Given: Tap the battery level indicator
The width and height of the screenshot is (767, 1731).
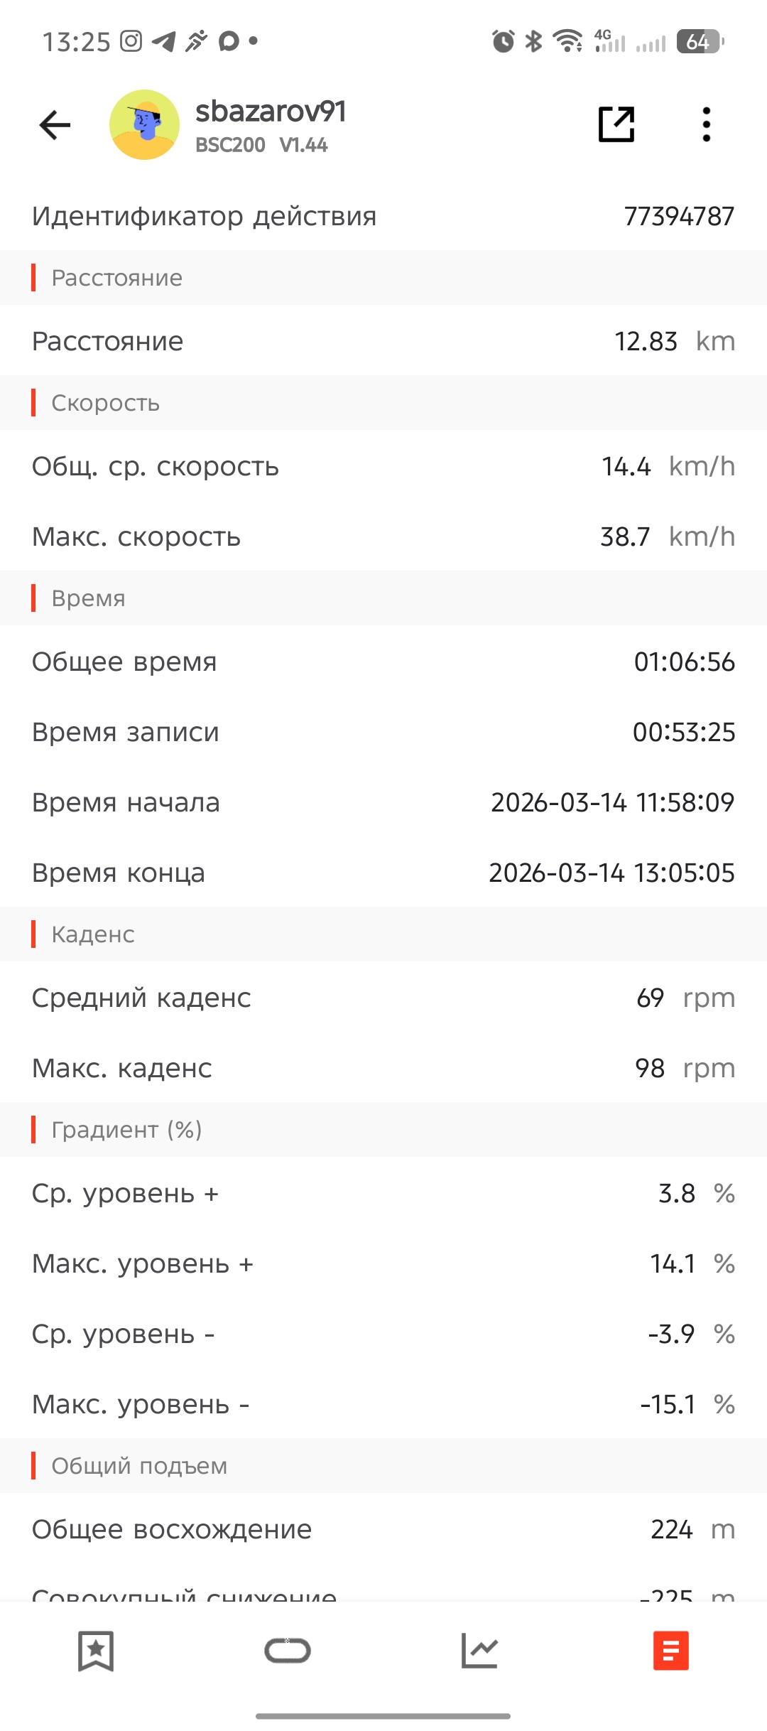Looking at the screenshot, I should pos(700,41).
